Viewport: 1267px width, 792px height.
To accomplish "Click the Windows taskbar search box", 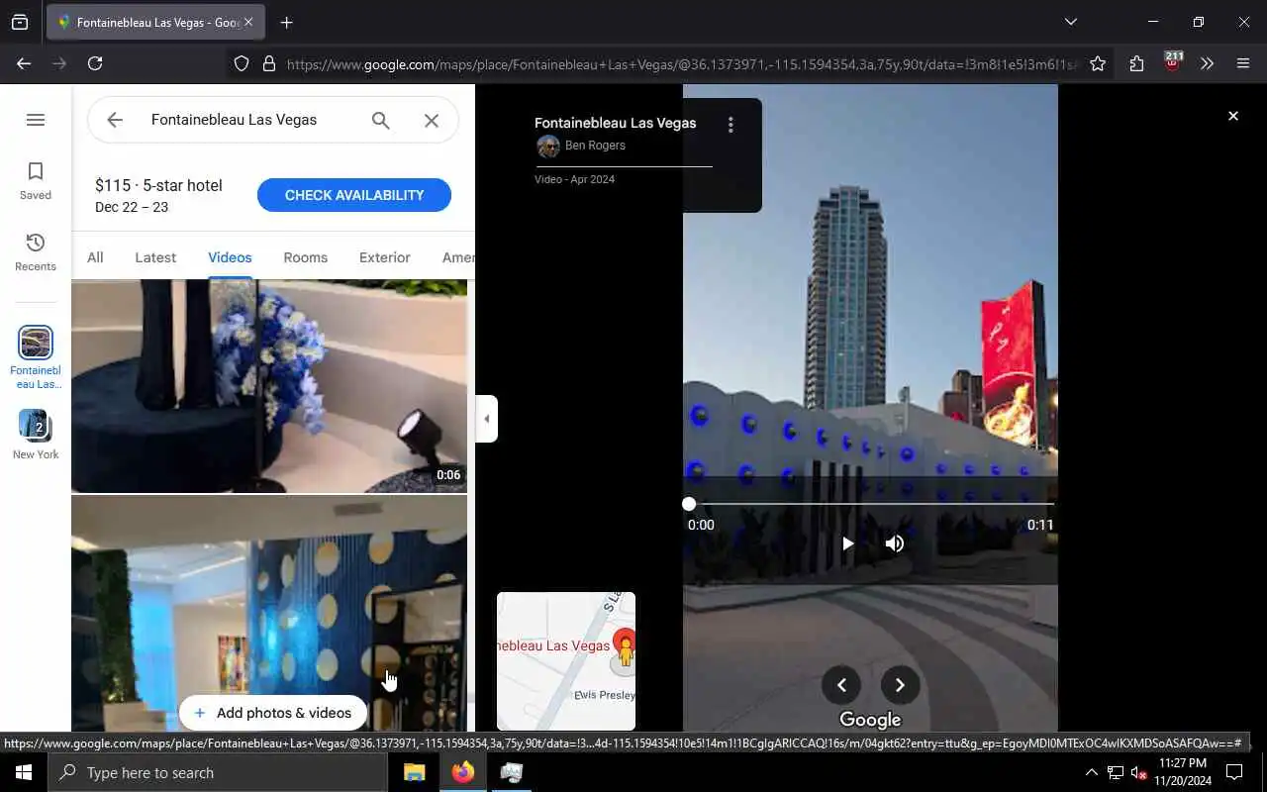I will (218, 773).
